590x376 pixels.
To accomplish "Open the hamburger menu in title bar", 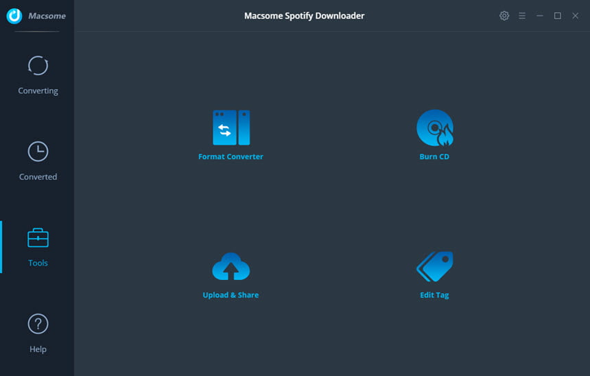I will pos(522,16).
